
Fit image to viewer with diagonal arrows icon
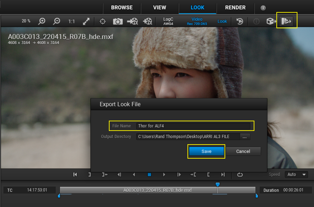86,21
